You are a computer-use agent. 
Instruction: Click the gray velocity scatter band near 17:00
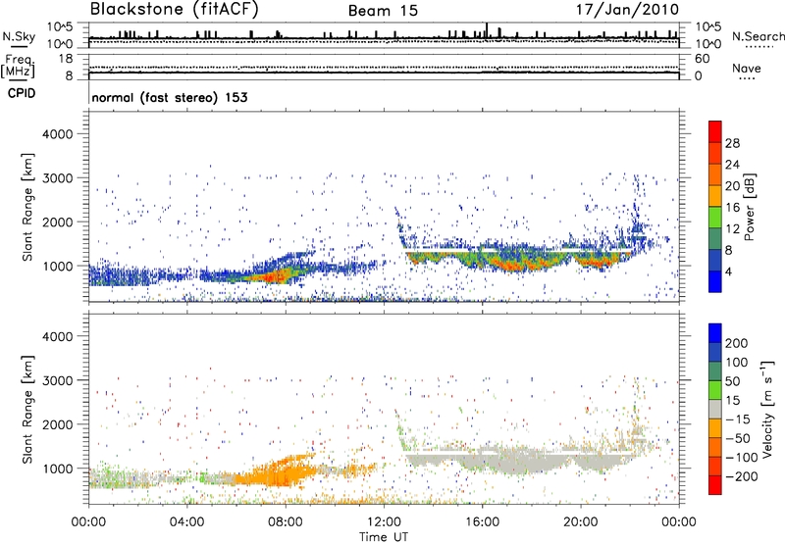point(521,460)
